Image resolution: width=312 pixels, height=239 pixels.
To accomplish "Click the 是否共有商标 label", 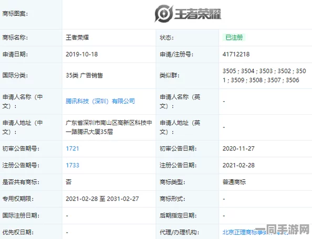I will (x=20, y=182).
